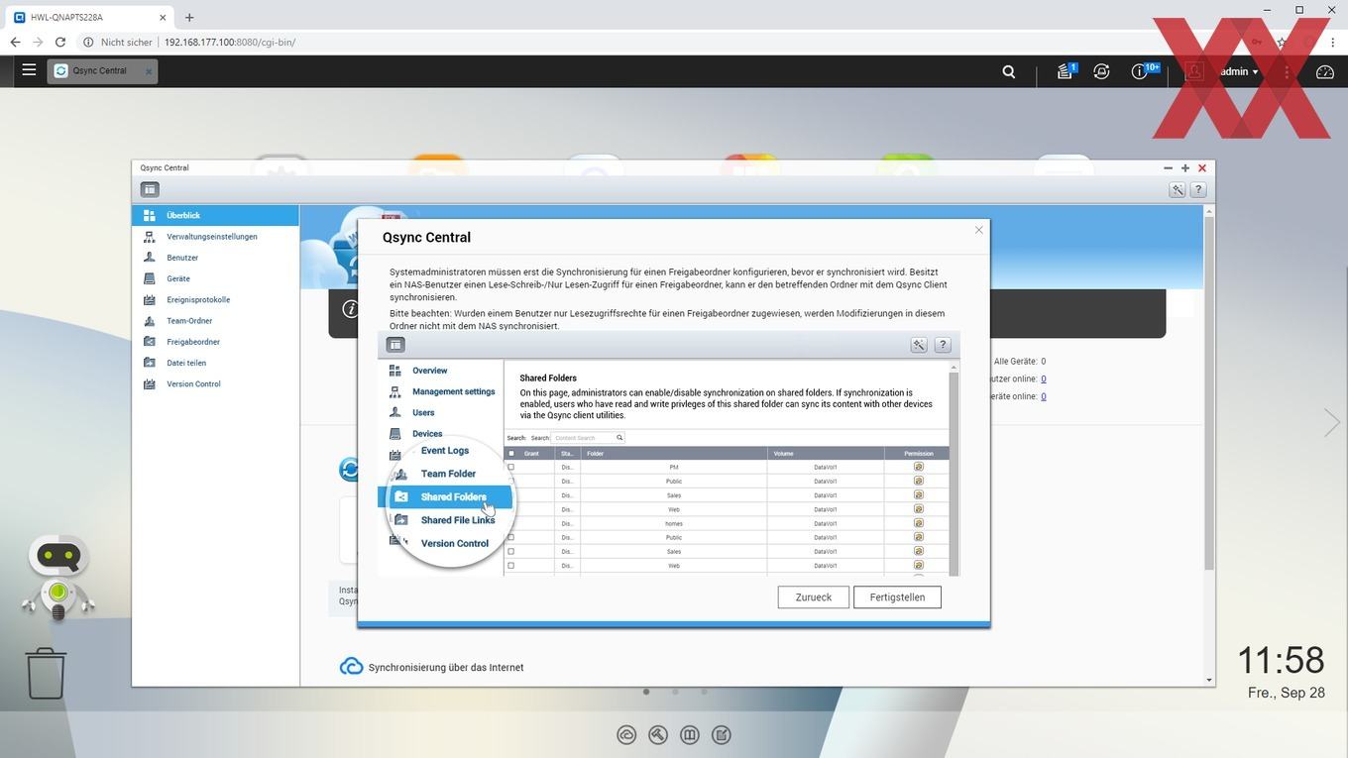The height and width of the screenshot is (758, 1348).
Task: Select Überblick in the sidebar
Action: click(216, 215)
